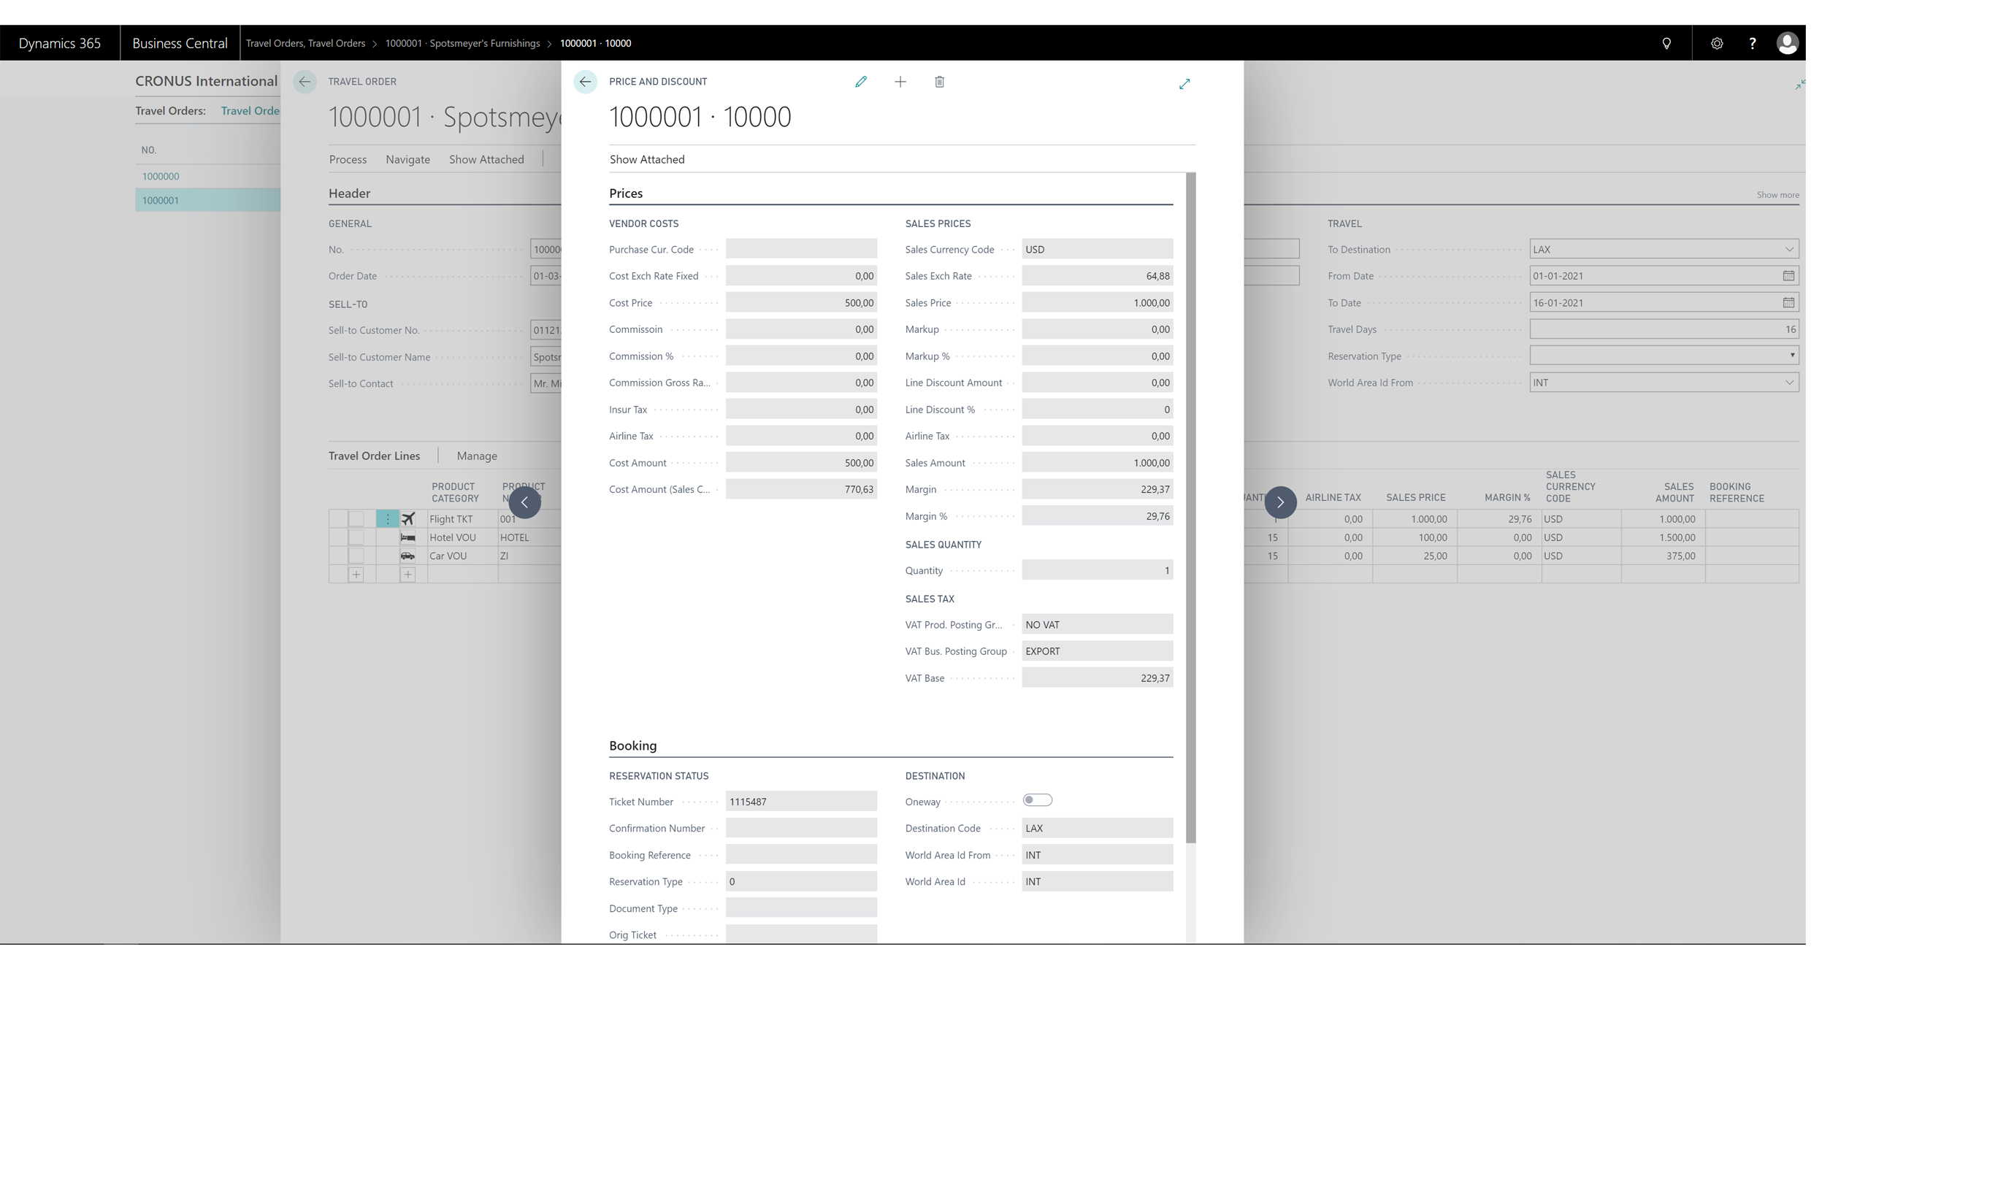Screen dimensions: 1998x1201
Task: Click the back arrow on Travel Order page
Action: 305,82
